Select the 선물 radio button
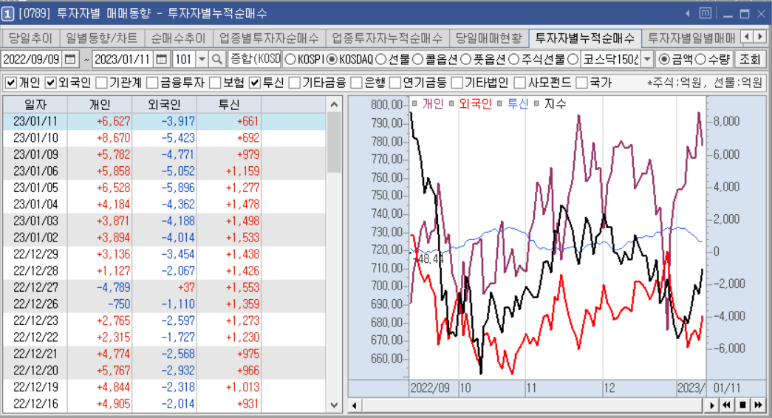Screen dimensions: 772x418 (380, 60)
